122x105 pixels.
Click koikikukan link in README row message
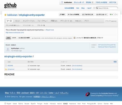(77, 66)
